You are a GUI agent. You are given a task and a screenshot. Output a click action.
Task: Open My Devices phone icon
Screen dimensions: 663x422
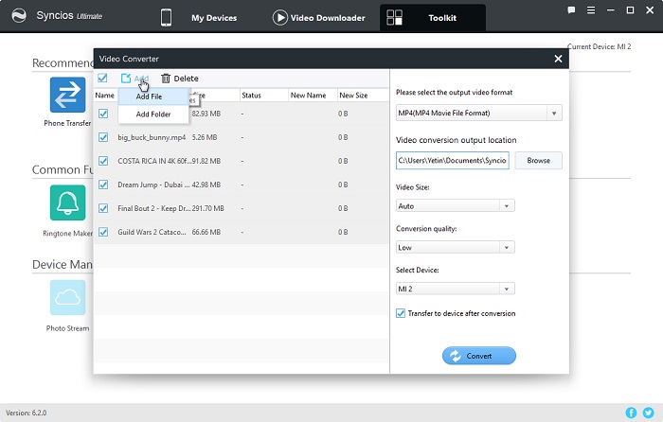point(166,18)
